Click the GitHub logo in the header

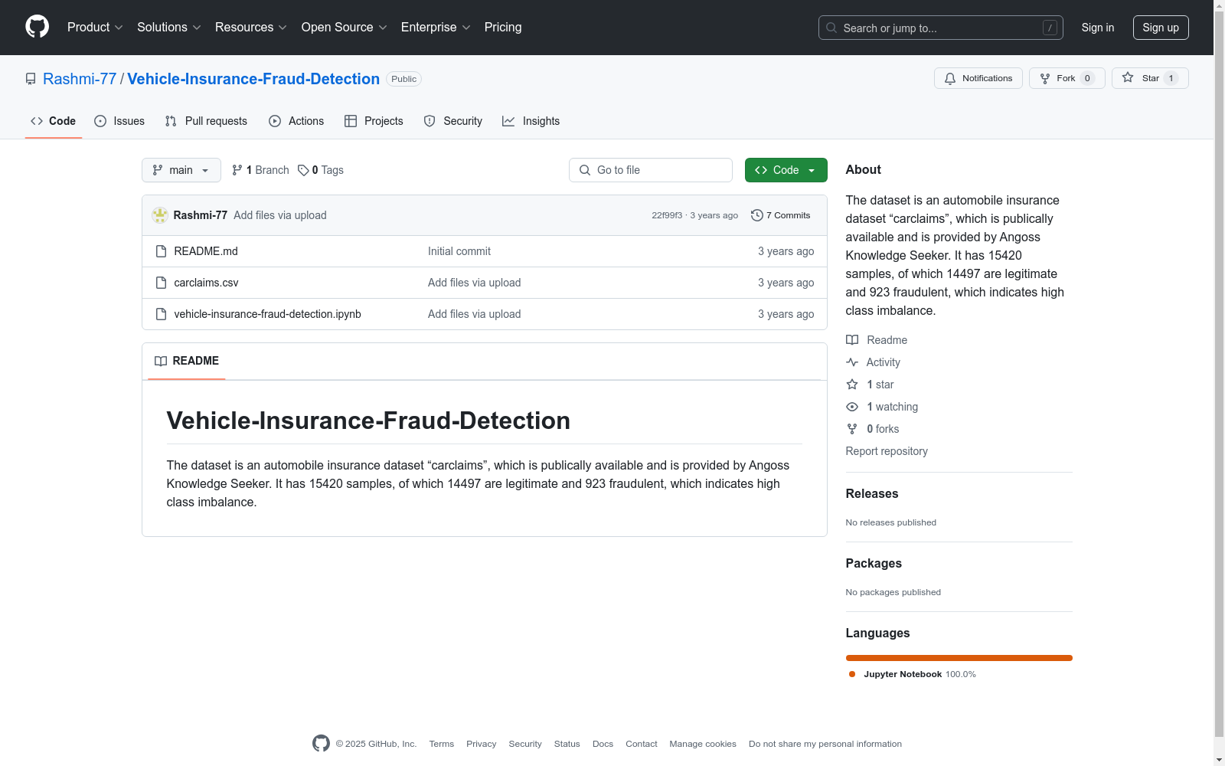click(x=37, y=27)
